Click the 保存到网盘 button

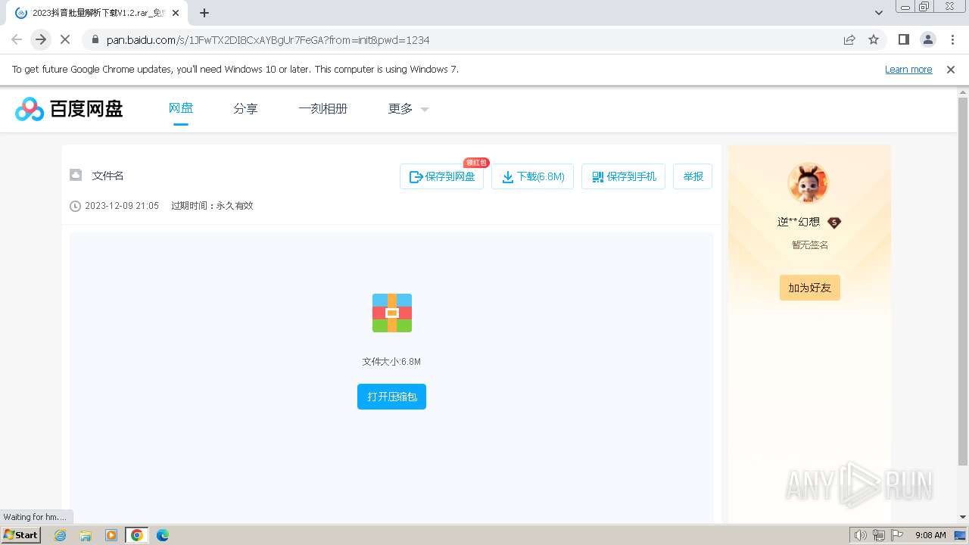(441, 176)
